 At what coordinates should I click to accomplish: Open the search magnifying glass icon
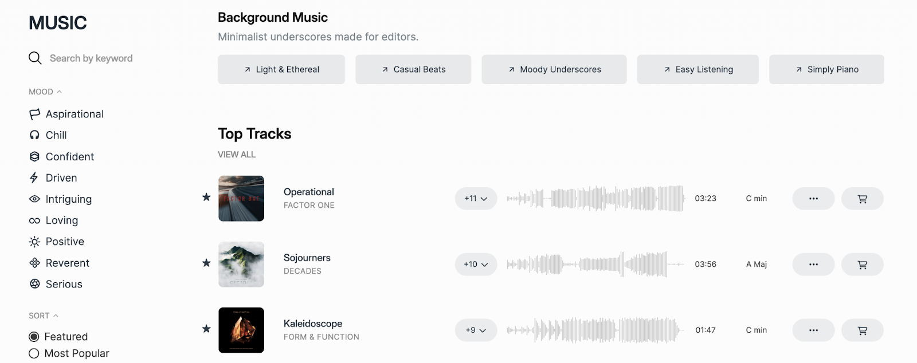click(35, 58)
